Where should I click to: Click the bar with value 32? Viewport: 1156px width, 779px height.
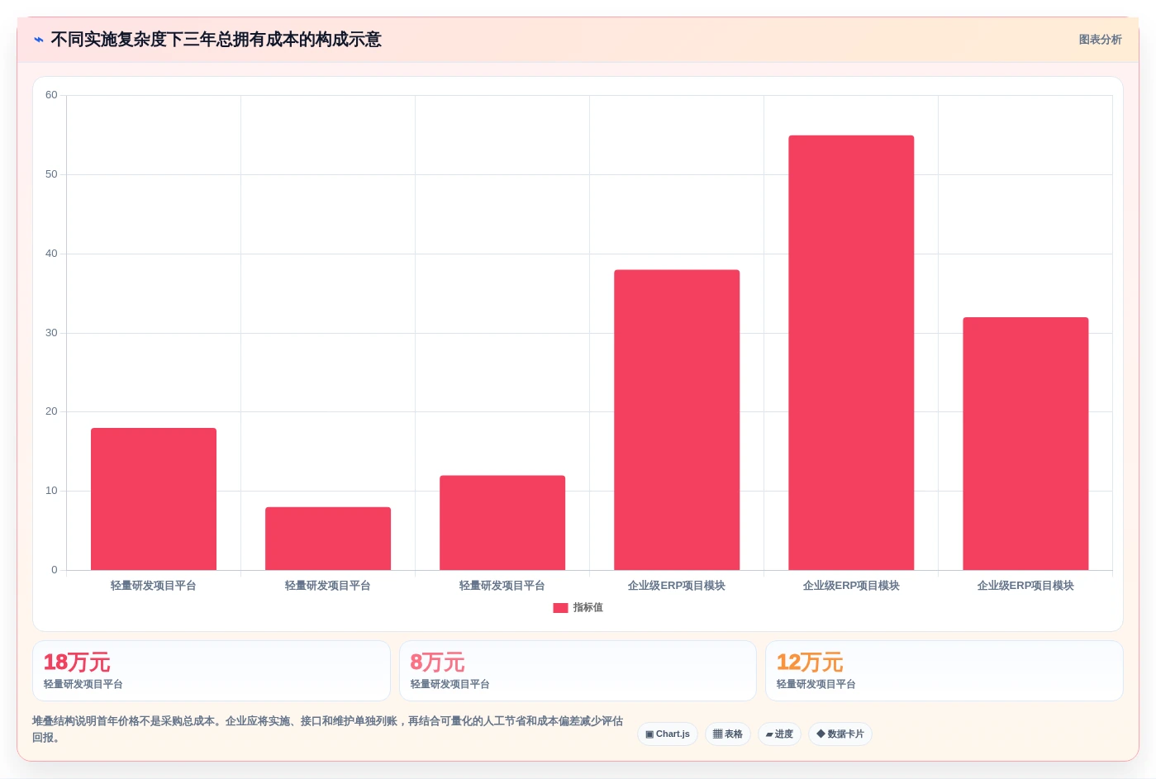click(x=1025, y=444)
